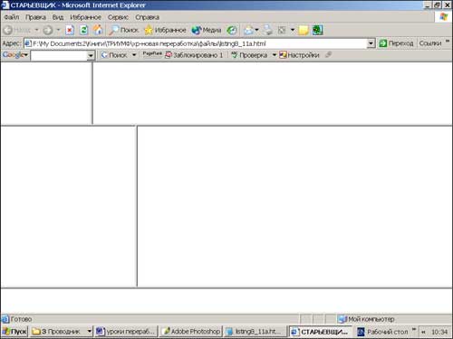Expand the Рабочий стол toolbar chevron
This screenshot has width=453, height=339.
pos(414,329)
